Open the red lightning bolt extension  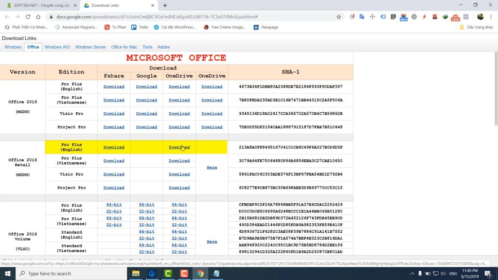coord(424,17)
